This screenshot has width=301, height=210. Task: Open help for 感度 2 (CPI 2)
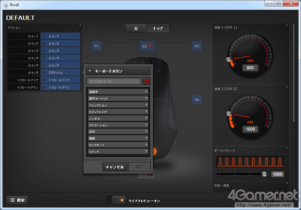[287, 87]
